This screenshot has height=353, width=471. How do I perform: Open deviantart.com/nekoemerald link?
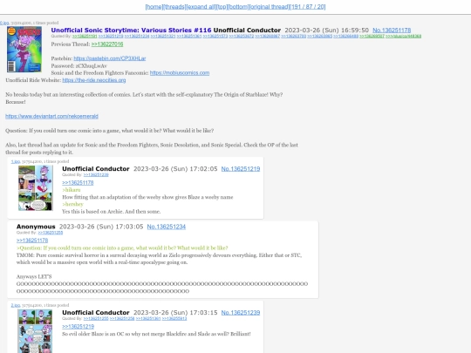[x=51, y=116]
